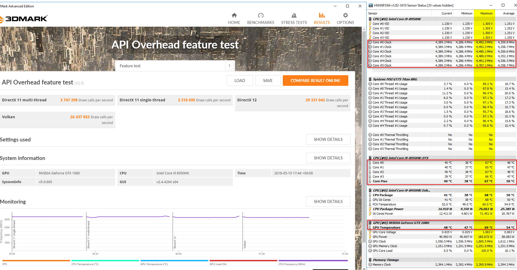Click lightning icon of GPU Core Voltage row

(x=370, y=232)
